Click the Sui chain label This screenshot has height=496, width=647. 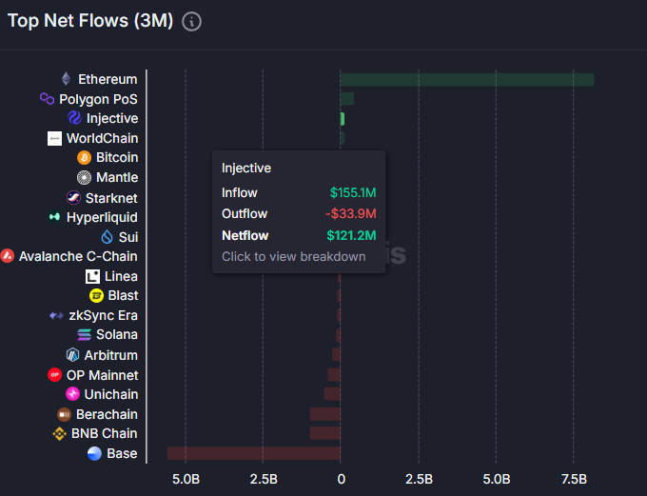click(x=128, y=237)
